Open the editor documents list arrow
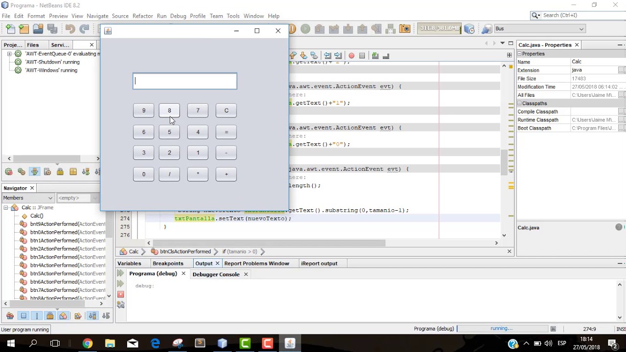Screen dimensions: 626x352 tap(502, 43)
